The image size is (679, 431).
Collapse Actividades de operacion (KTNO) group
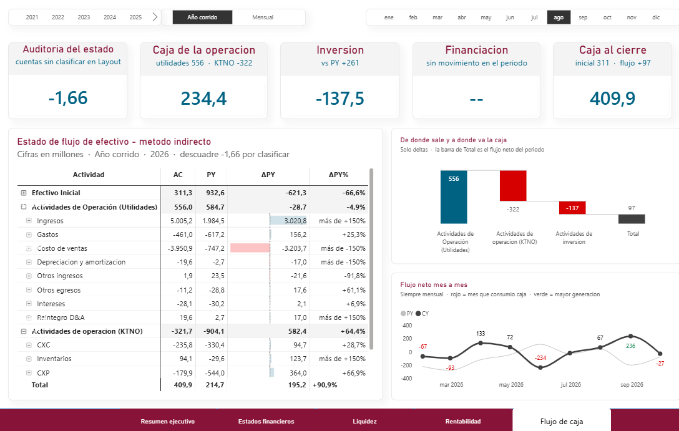pyautogui.click(x=24, y=331)
